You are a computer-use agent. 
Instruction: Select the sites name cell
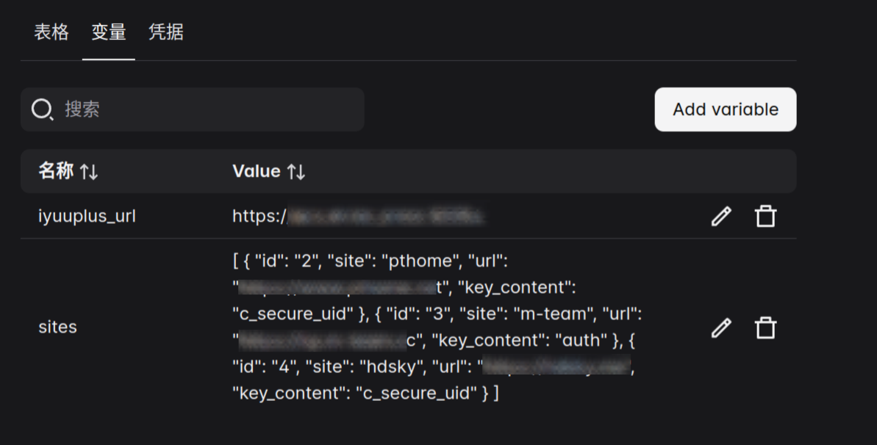pos(57,327)
